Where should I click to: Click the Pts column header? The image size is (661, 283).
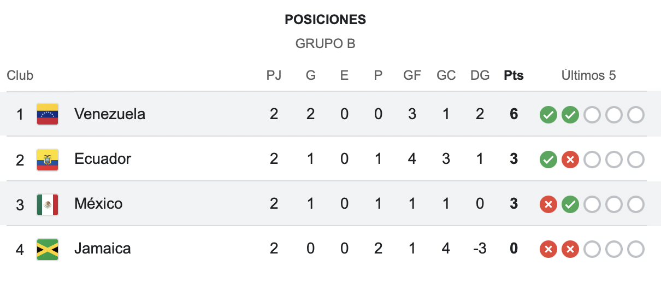click(x=514, y=75)
